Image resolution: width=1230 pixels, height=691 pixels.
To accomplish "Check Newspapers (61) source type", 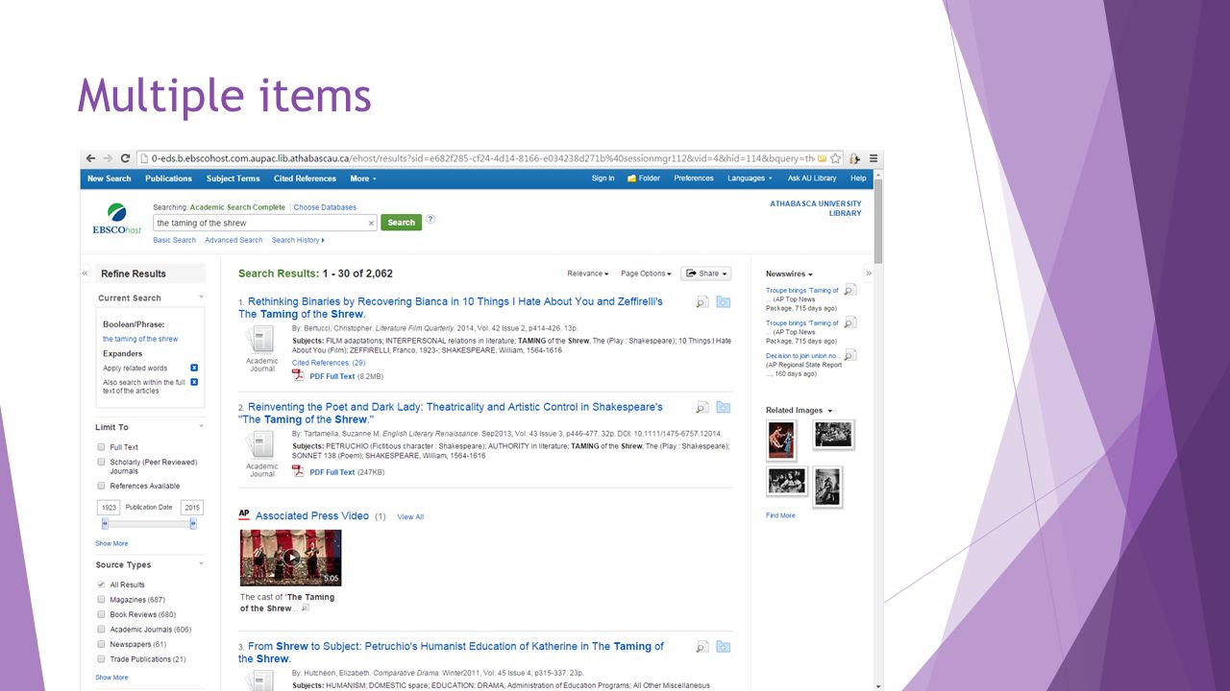I will [x=101, y=644].
